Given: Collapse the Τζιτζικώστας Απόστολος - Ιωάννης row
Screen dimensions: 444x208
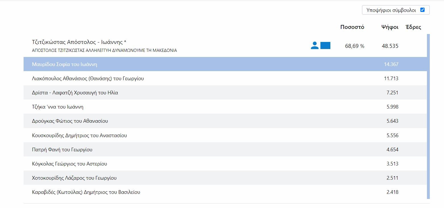Looking at the screenshot, I should click(x=79, y=42).
